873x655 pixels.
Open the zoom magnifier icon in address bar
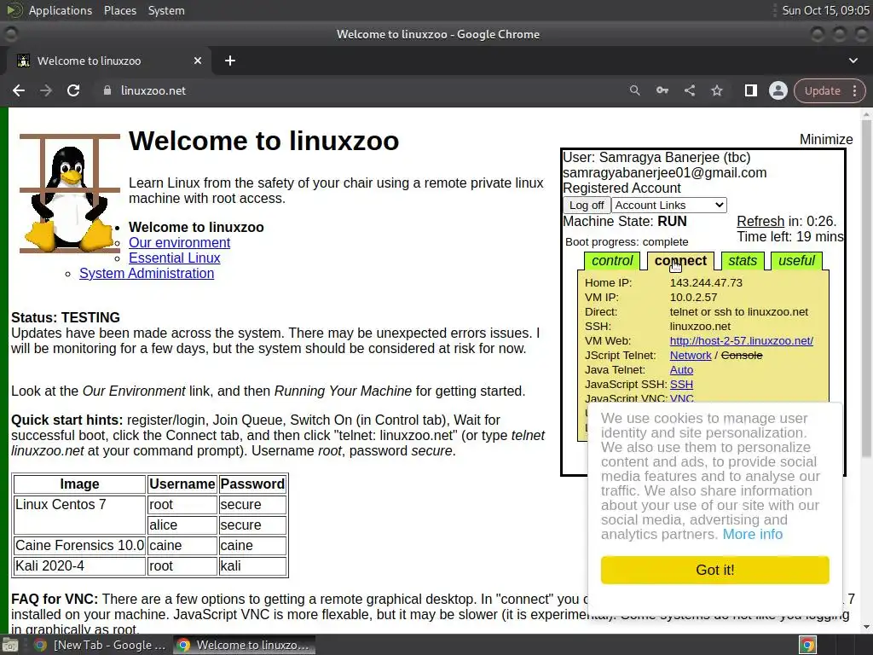pyautogui.click(x=634, y=90)
